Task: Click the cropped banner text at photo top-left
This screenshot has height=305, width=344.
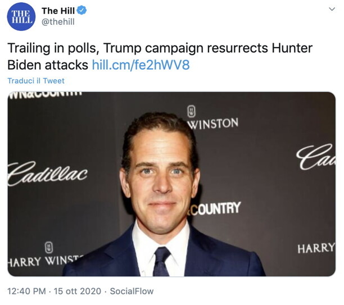Action: coord(42,97)
